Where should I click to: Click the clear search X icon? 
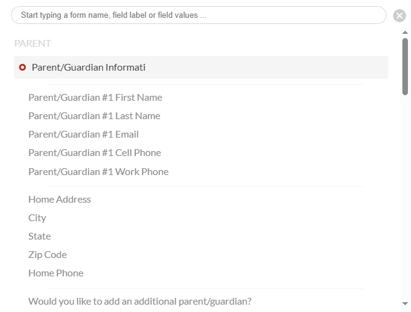click(399, 15)
